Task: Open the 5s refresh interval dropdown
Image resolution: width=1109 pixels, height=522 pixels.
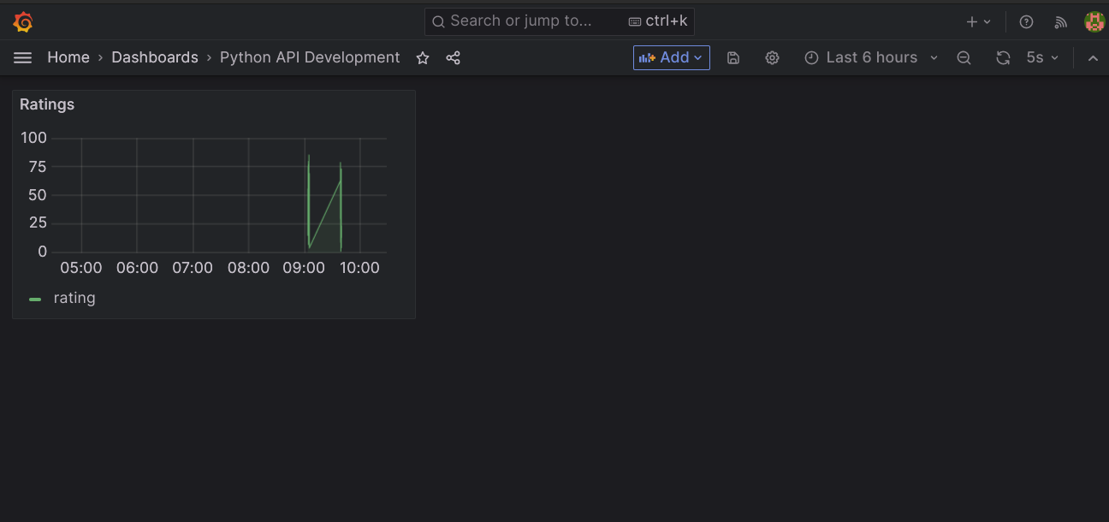Action: [x=1042, y=57]
